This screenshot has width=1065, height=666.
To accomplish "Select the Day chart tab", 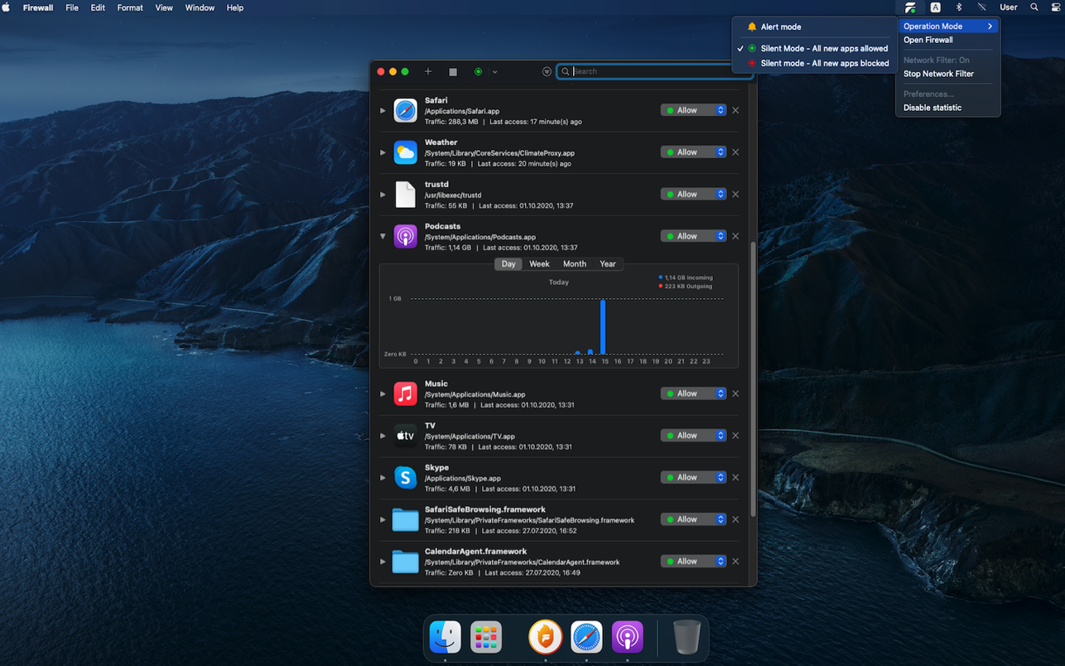I will 508,264.
